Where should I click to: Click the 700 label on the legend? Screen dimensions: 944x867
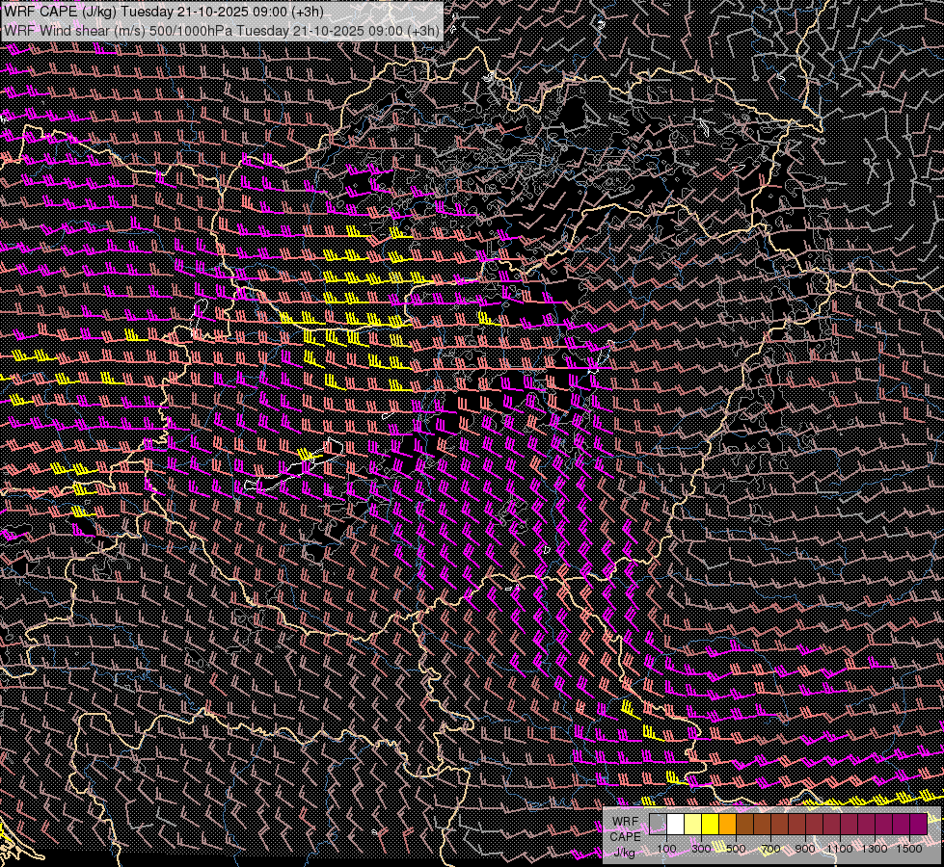click(x=770, y=849)
